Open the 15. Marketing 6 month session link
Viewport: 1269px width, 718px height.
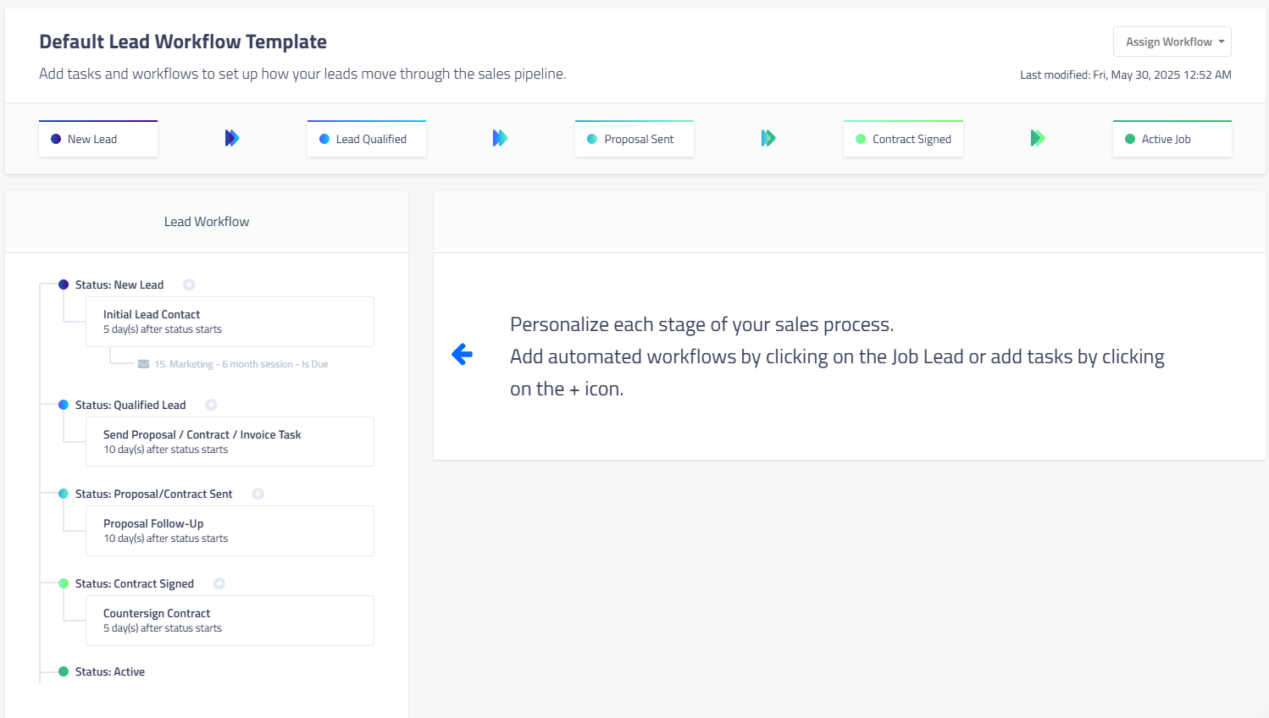[x=241, y=364]
